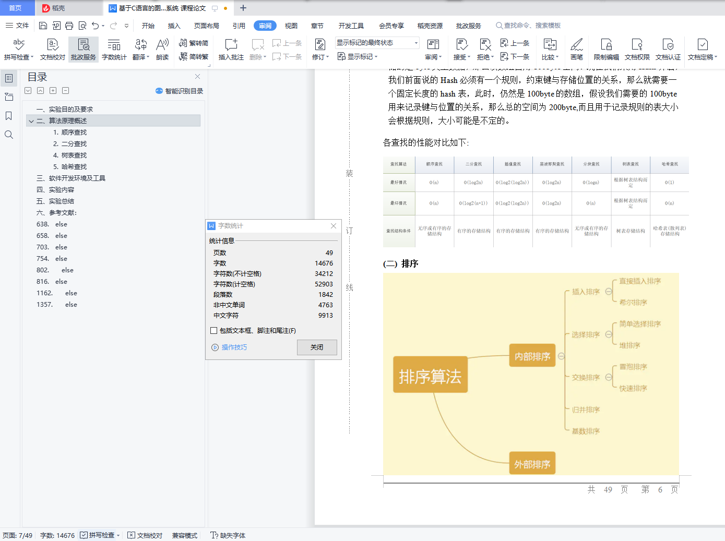Start 朗读 read-aloud tool
The width and height of the screenshot is (725, 541).
coord(162,50)
